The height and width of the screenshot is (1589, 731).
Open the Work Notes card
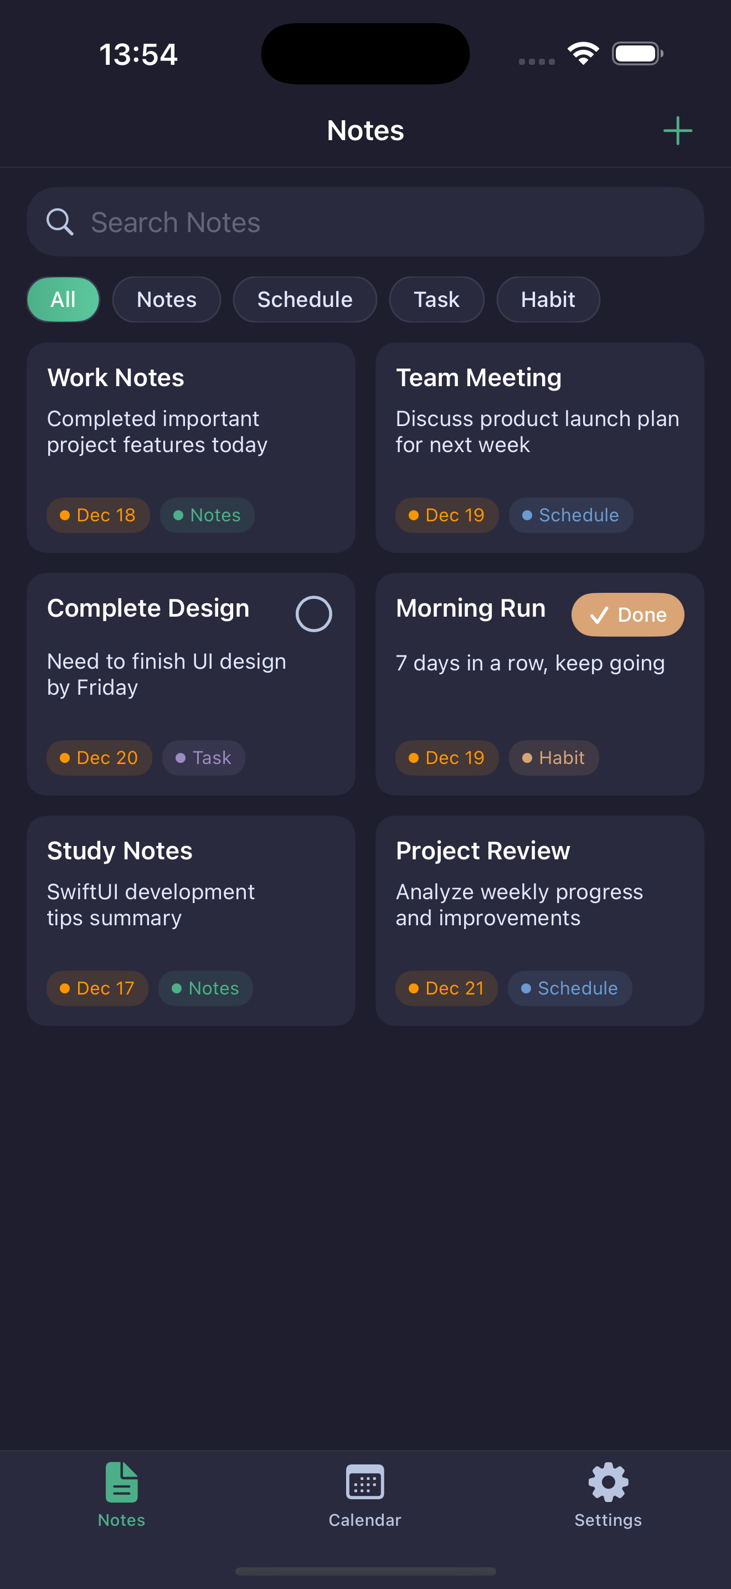tap(191, 448)
